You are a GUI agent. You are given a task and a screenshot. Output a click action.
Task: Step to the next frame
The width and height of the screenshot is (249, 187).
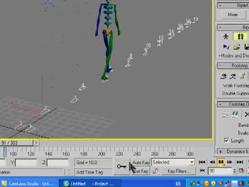pyautogui.click(x=230, y=162)
